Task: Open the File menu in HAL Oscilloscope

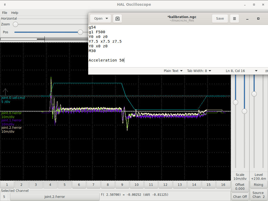Action: (5, 13)
